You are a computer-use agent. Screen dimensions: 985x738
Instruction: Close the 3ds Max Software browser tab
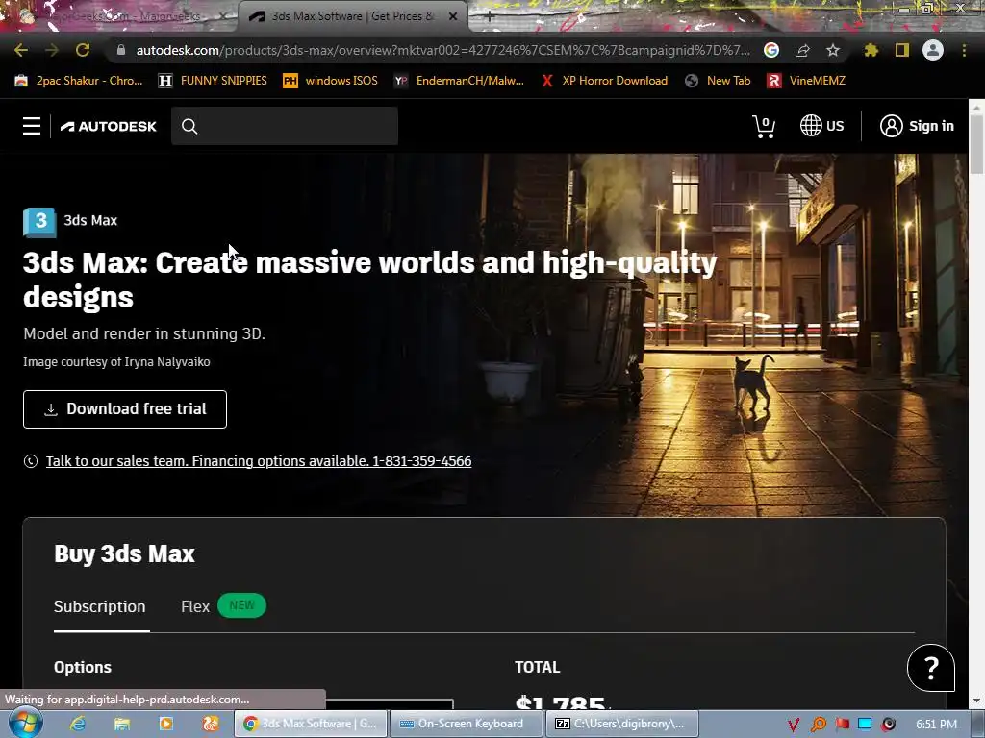click(453, 16)
